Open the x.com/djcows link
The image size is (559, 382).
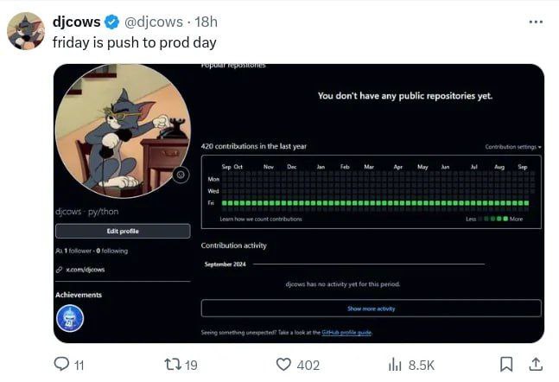pos(86,270)
